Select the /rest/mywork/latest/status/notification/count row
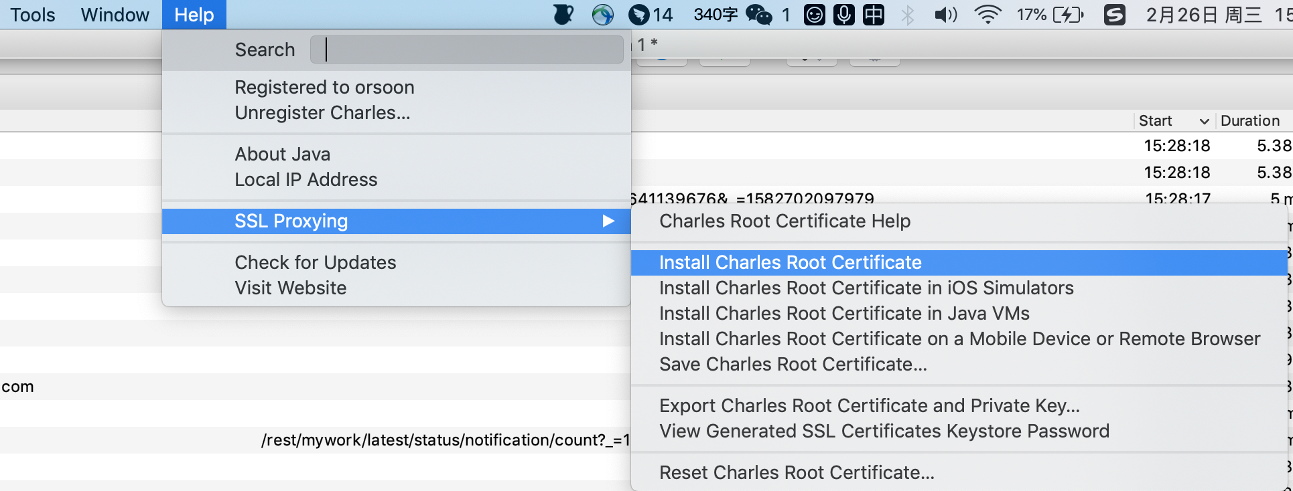Screen dimensions: 1293x491 point(446,440)
